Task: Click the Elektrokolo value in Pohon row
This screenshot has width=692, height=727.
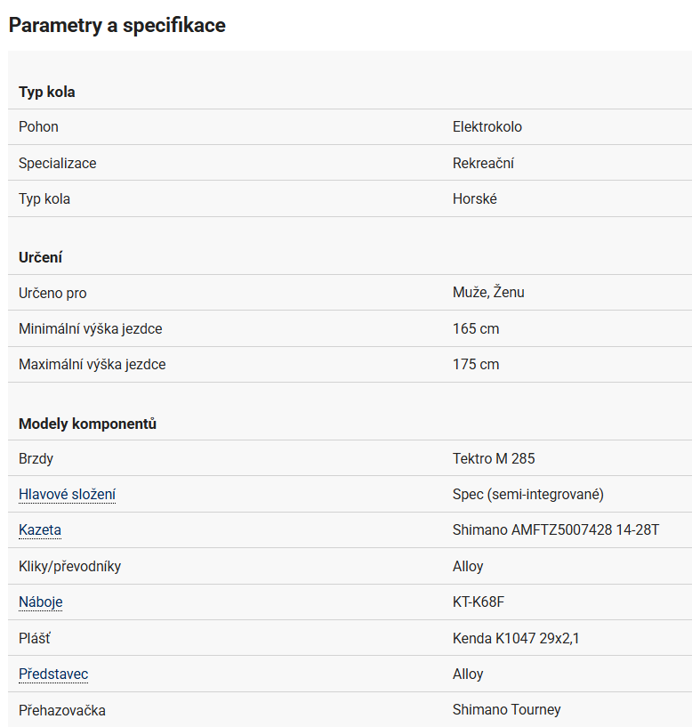Action: [487, 127]
